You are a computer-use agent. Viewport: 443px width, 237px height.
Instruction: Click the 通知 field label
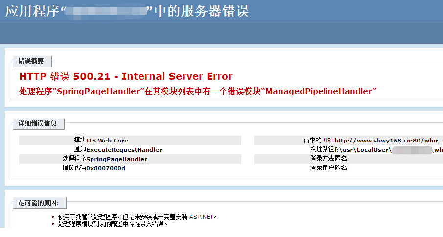(x=80, y=149)
